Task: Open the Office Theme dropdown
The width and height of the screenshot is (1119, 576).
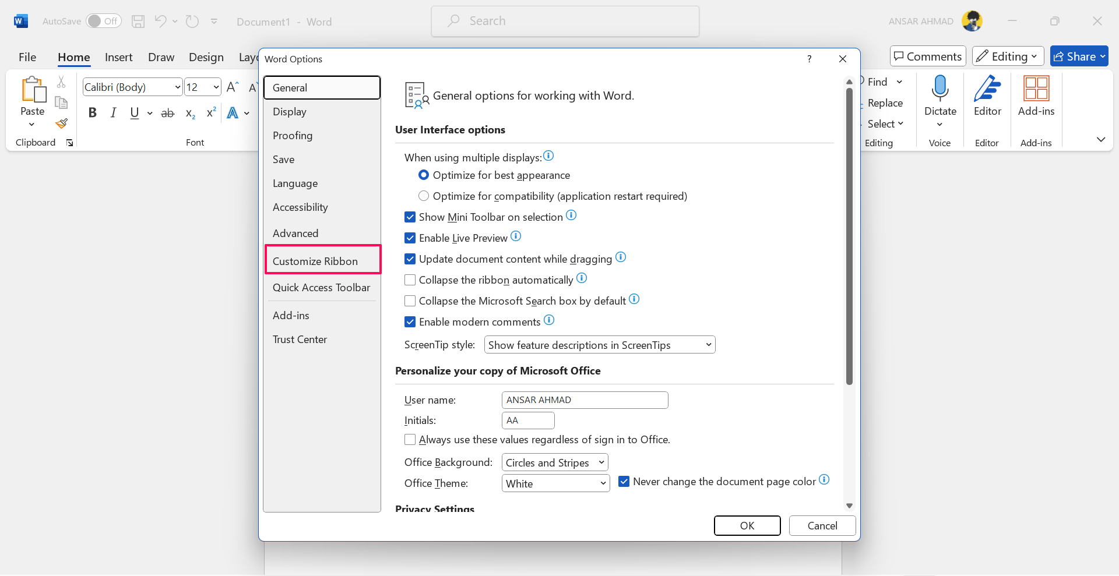Action: (x=555, y=483)
